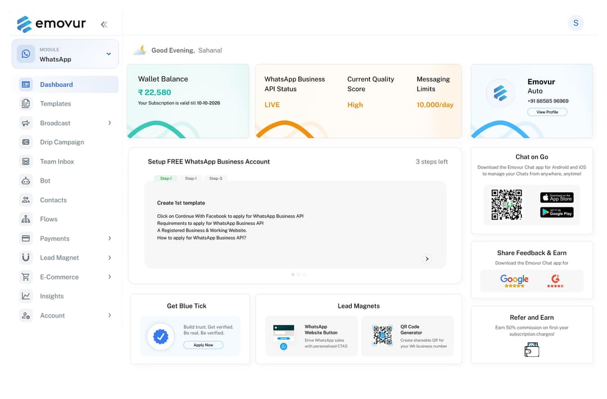Click the Flows hierarchy icon
Screen dimensions: 607x399
(x=26, y=219)
